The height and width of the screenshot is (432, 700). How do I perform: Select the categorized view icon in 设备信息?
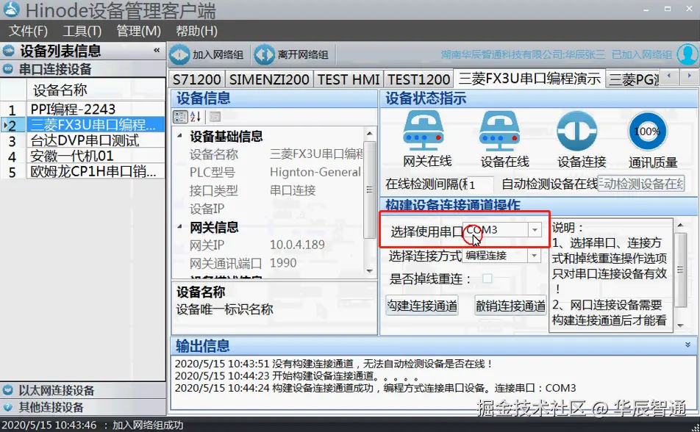(x=179, y=116)
